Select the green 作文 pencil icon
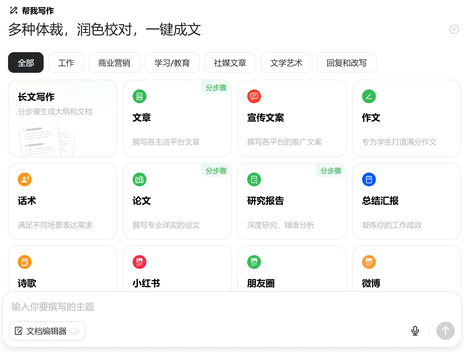The image size is (464, 352). click(x=369, y=96)
